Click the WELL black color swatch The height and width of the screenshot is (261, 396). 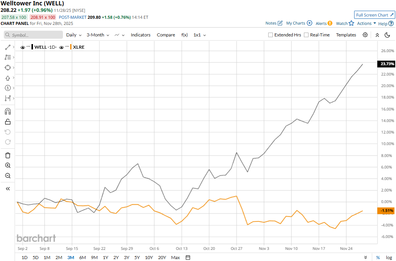click(x=32, y=47)
